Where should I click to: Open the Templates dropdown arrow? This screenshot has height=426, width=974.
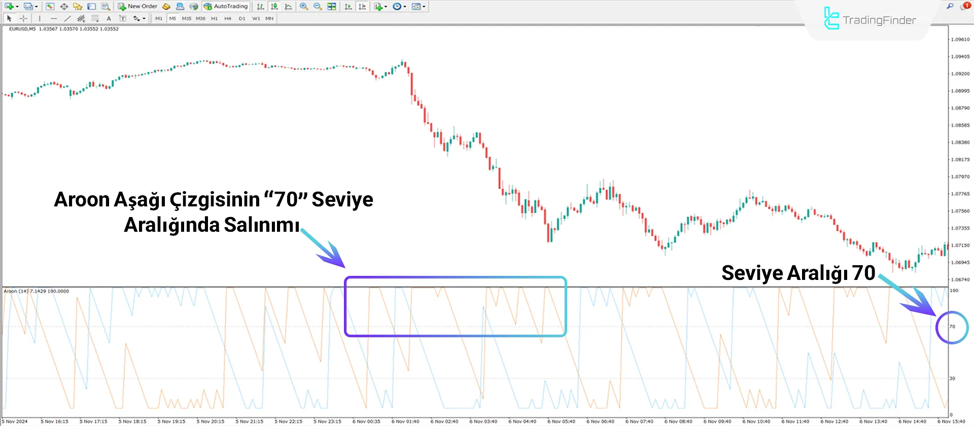tap(424, 7)
